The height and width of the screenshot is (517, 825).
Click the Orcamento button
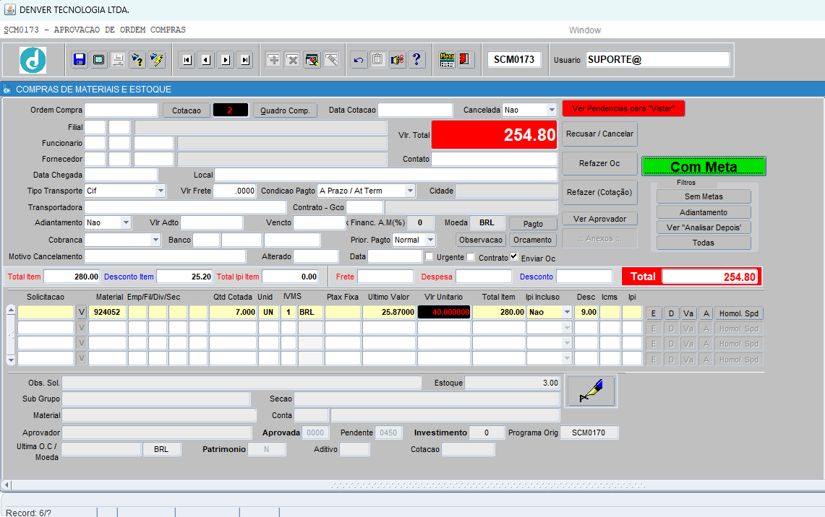point(532,240)
